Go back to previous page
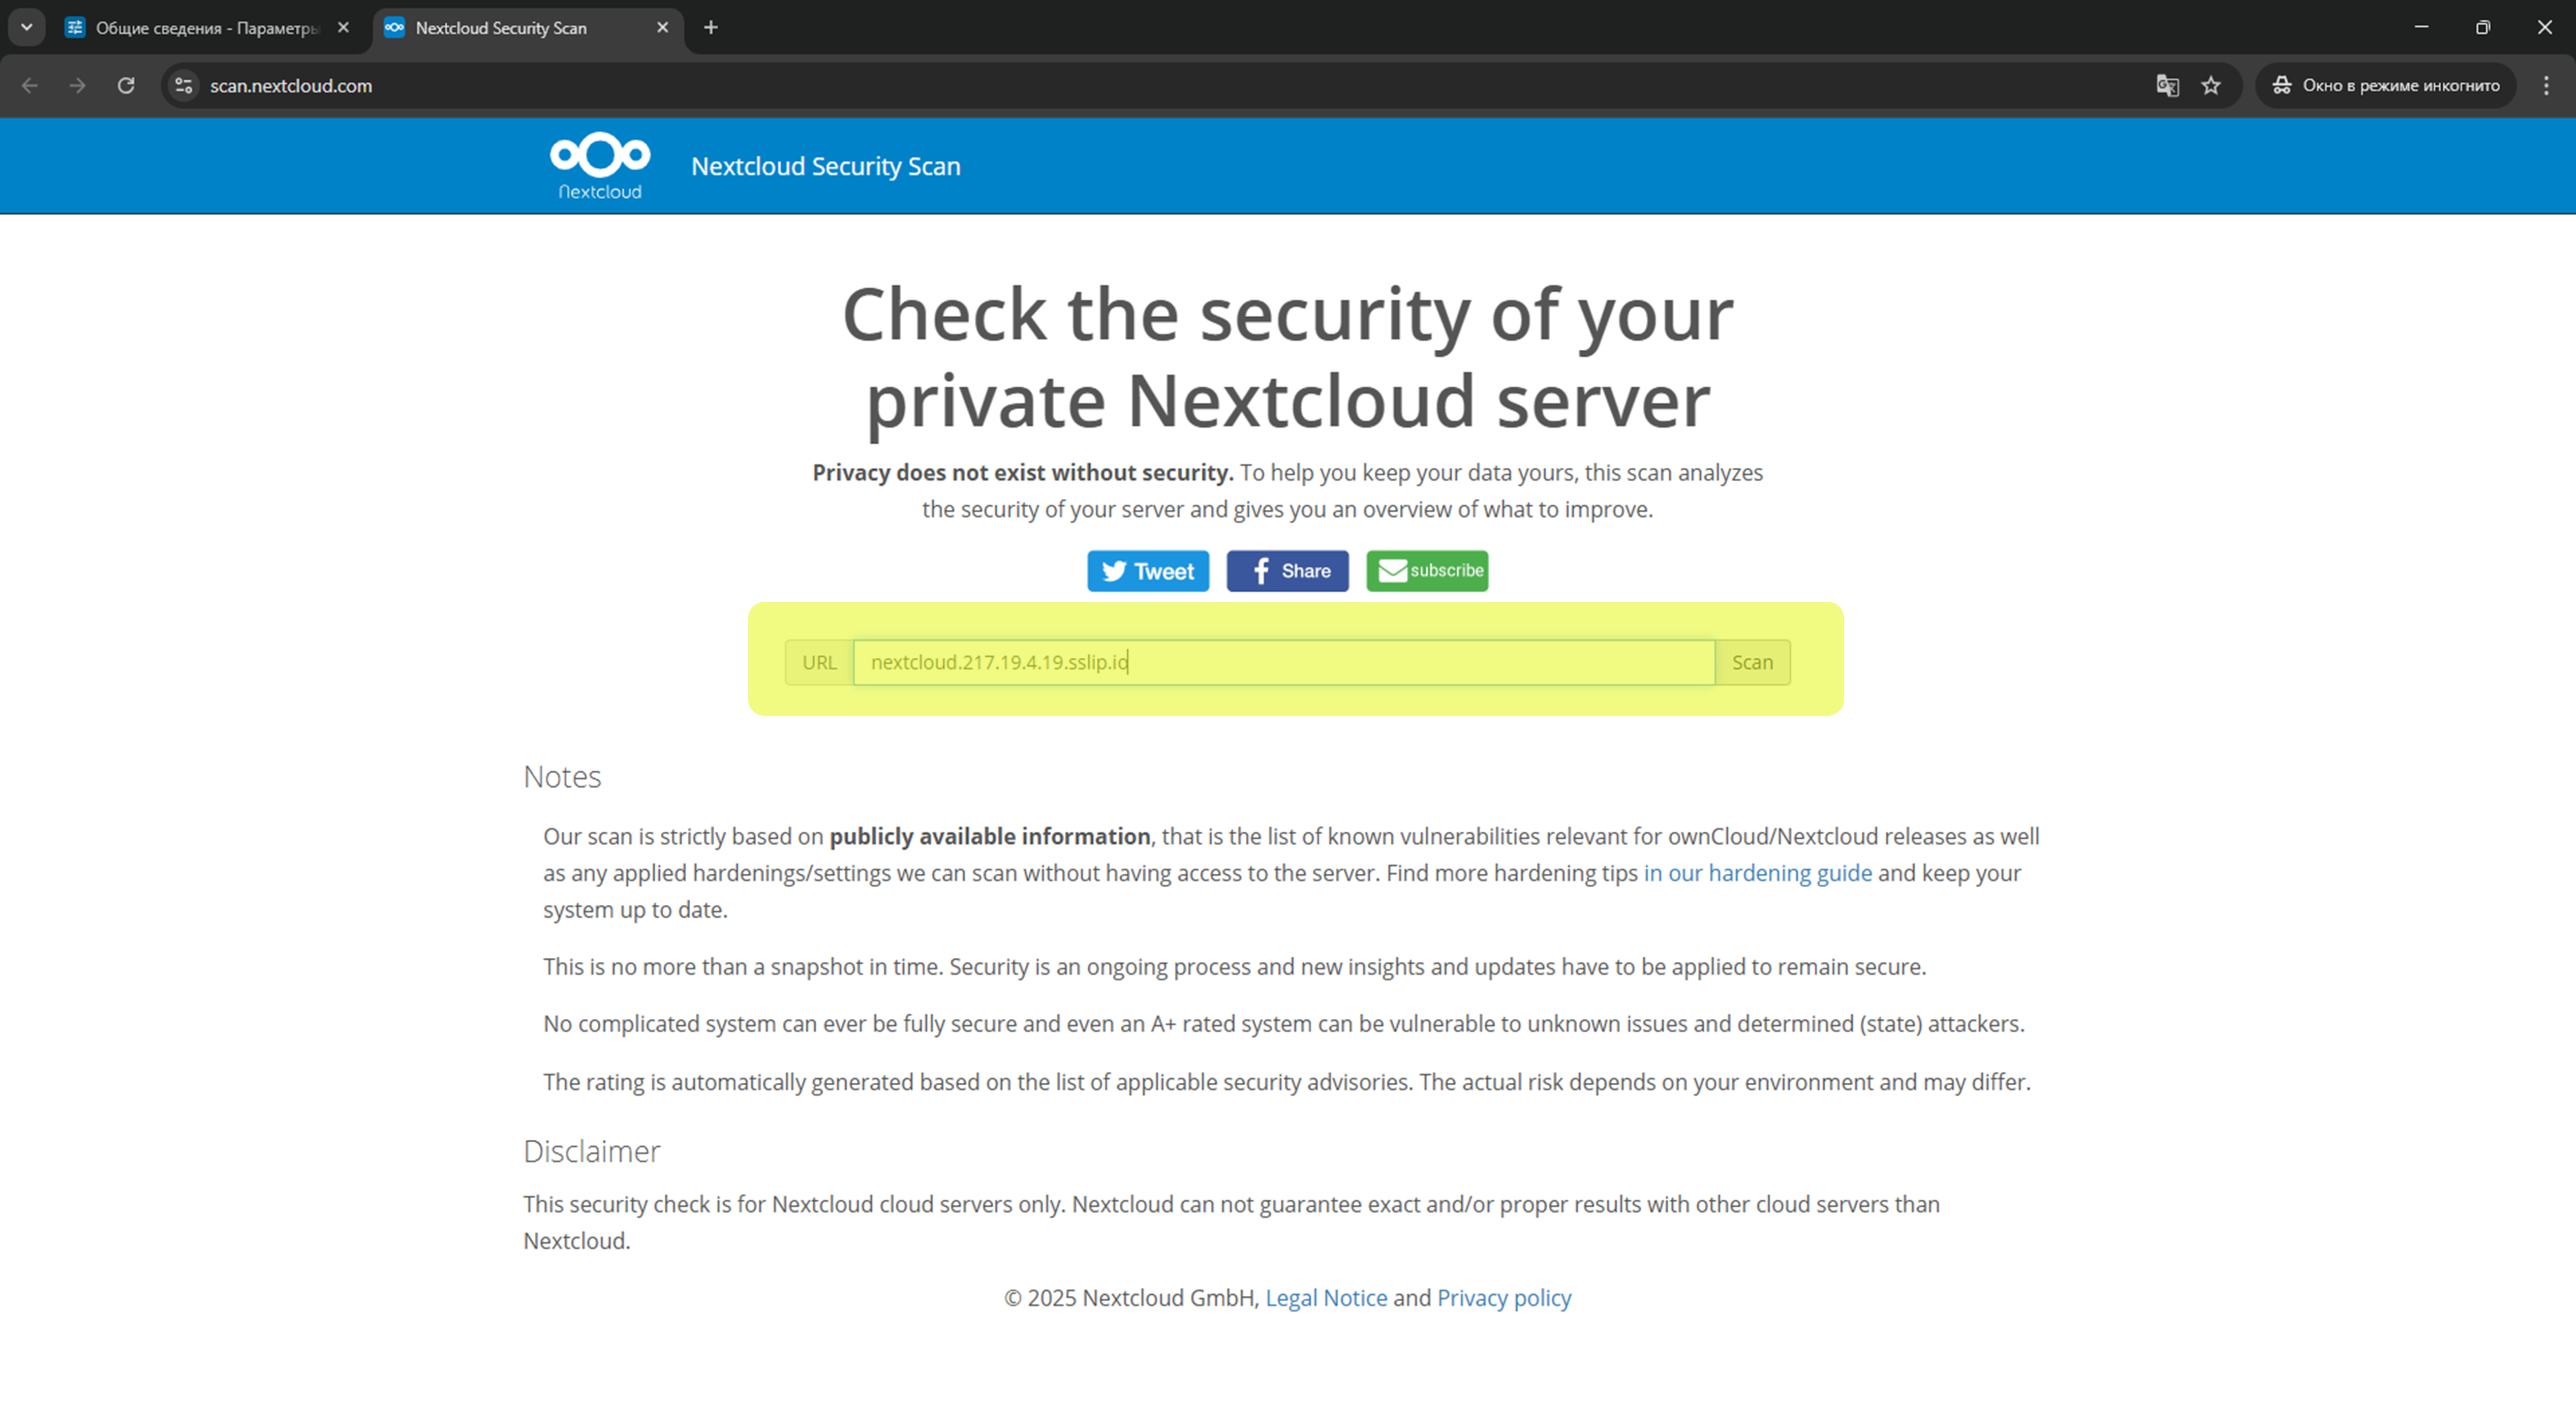Viewport: 2576px width, 1401px height. (x=30, y=86)
